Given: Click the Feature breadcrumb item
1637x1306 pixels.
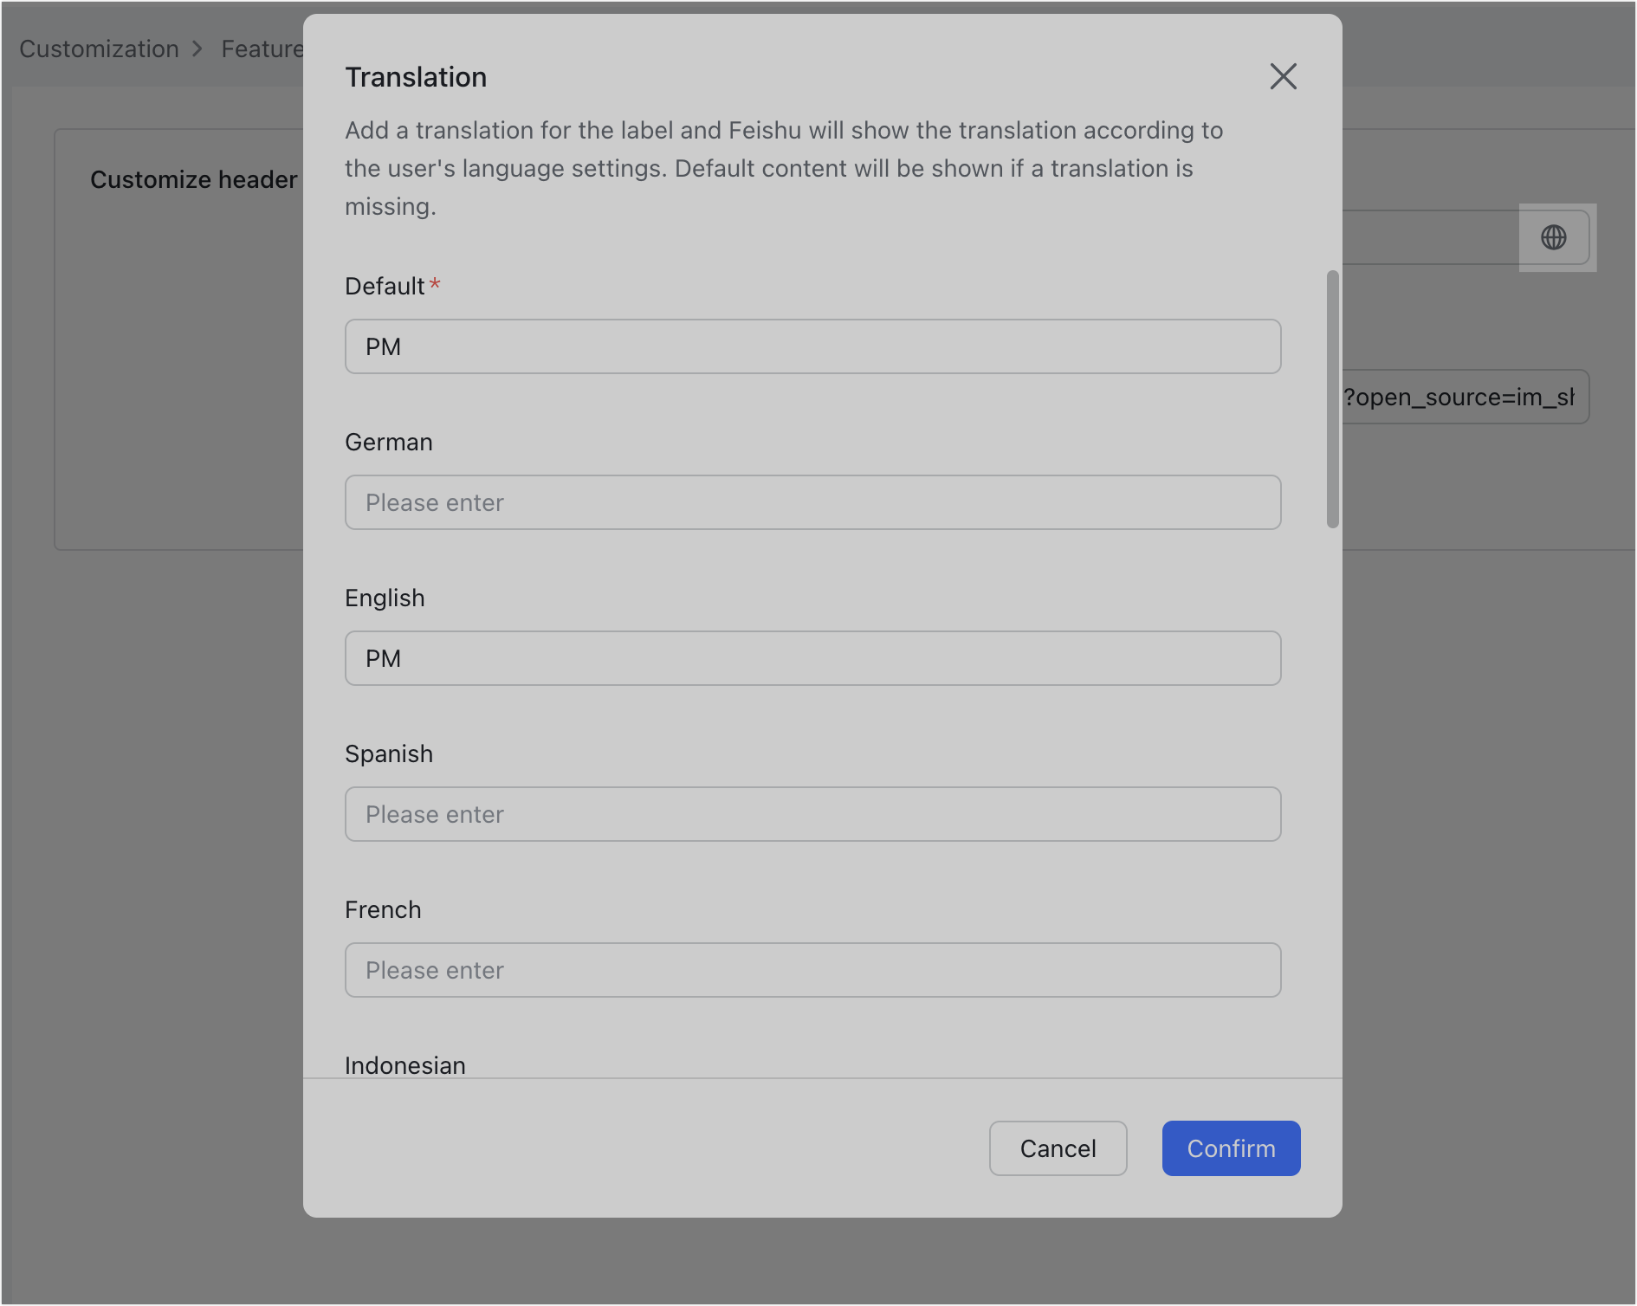Looking at the screenshot, I should point(262,48).
